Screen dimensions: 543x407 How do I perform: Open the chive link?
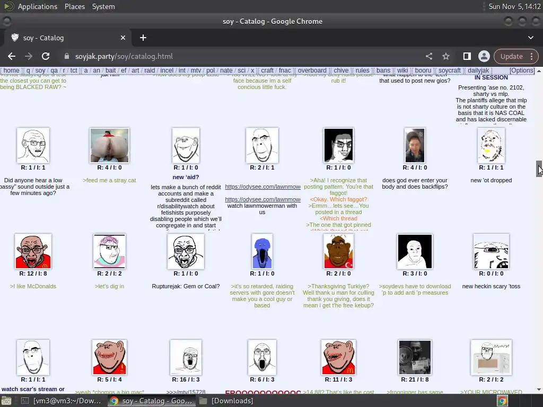click(341, 70)
